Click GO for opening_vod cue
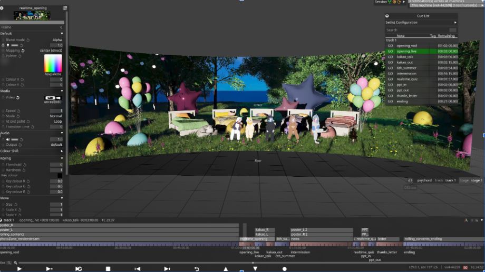The height and width of the screenshot is (272, 485). pyautogui.click(x=390, y=46)
